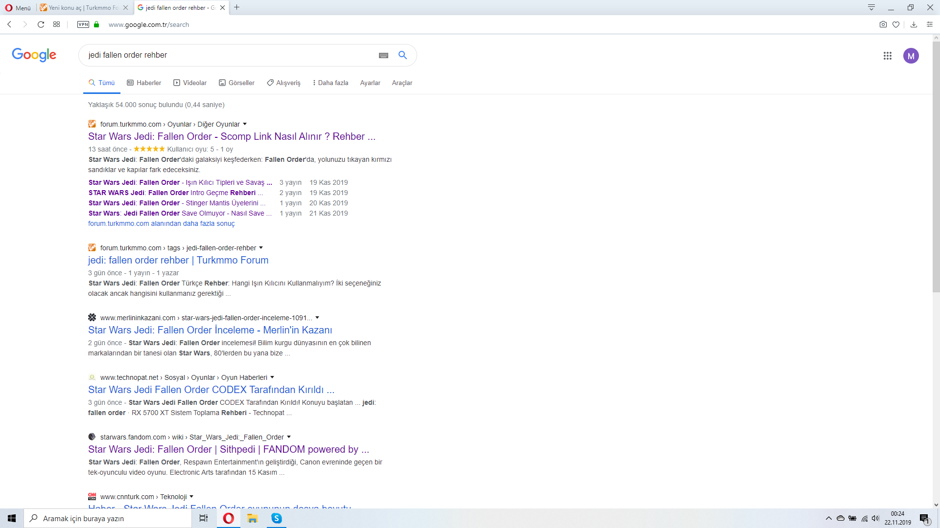Select the Tümü results tab
The height and width of the screenshot is (528, 940).
[x=102, y=83]
